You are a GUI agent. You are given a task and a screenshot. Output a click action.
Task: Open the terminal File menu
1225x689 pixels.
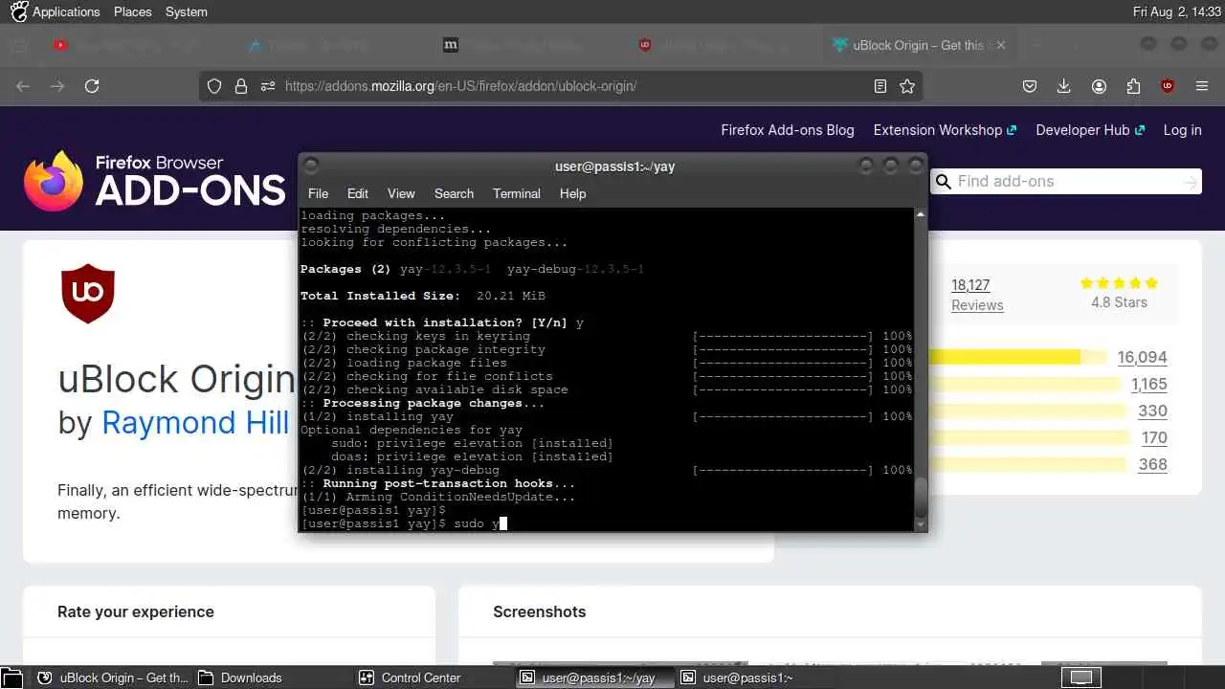pyautogui.click(x=318, y=193)
